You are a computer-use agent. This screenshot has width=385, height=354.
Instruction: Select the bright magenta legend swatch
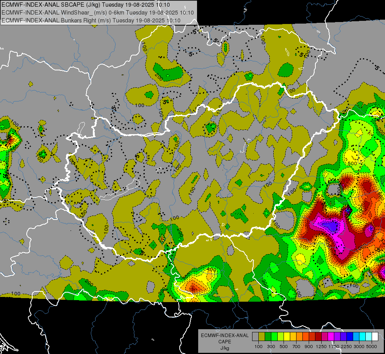coord(331,337)
